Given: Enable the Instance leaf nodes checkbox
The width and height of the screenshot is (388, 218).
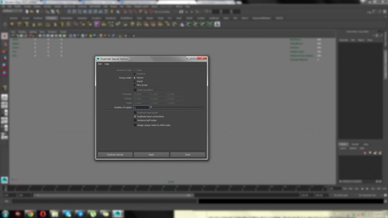Looking at the screenshot, I should pyautogui.click(x=135, y=120).
